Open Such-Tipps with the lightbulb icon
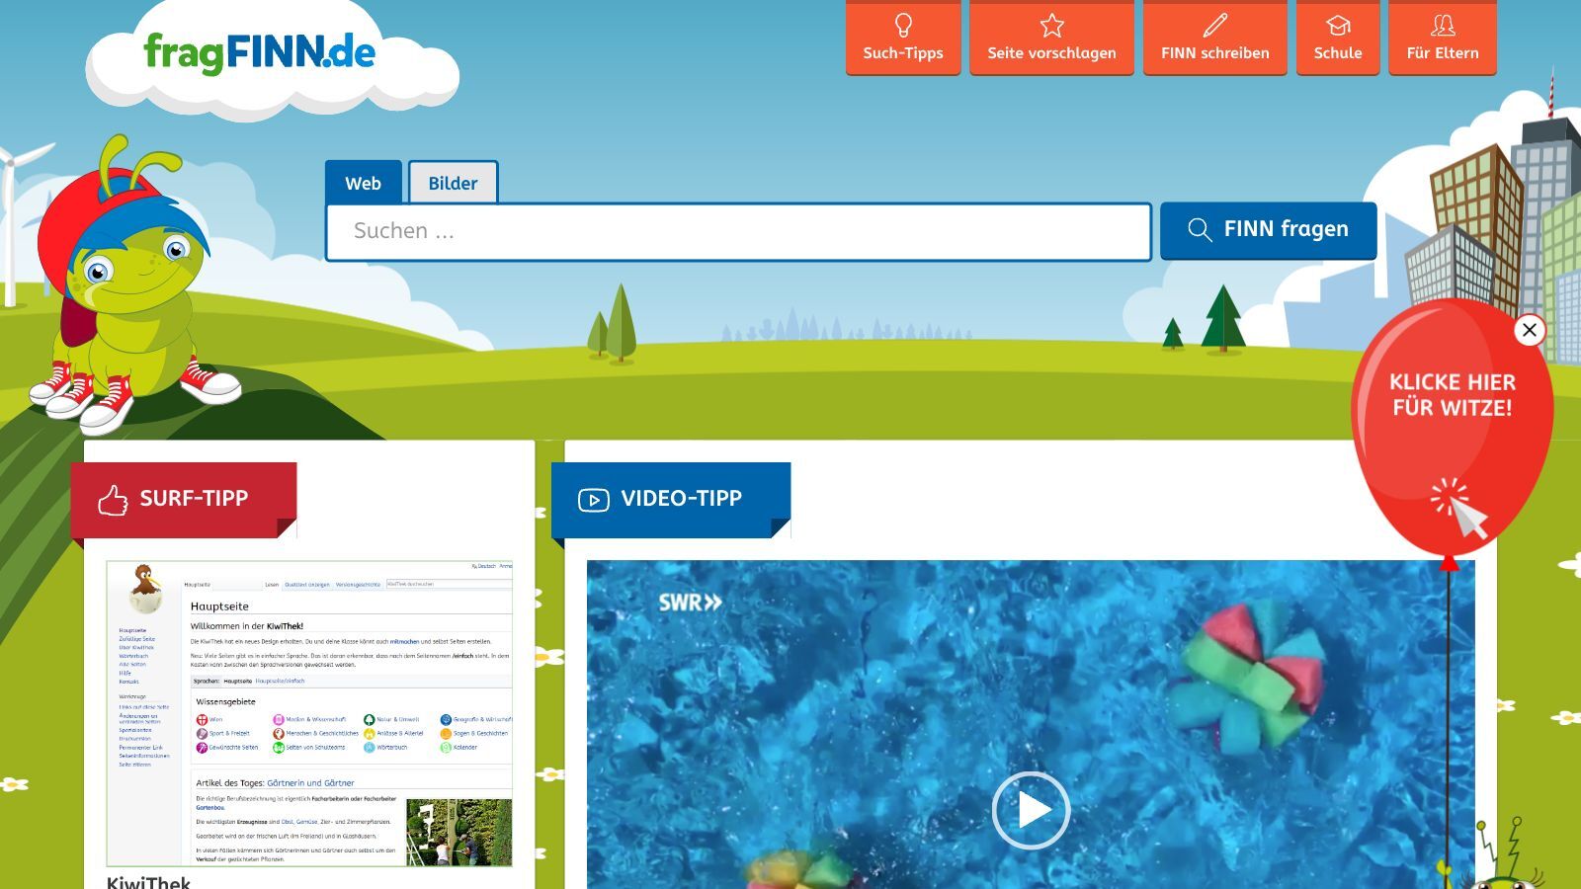Viewport: 1581px width, 889px height. click(903, 38)
